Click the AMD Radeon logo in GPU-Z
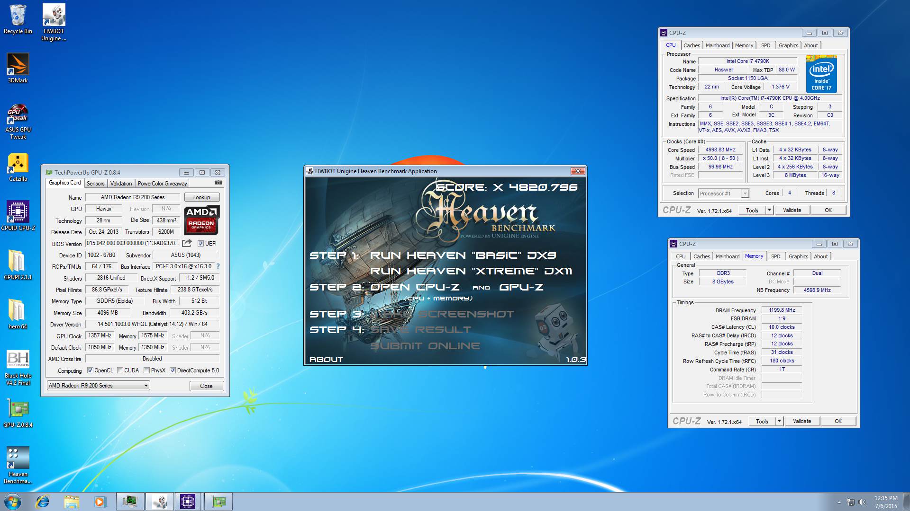This screenshot has width=910, height=511. click(201, 220)
